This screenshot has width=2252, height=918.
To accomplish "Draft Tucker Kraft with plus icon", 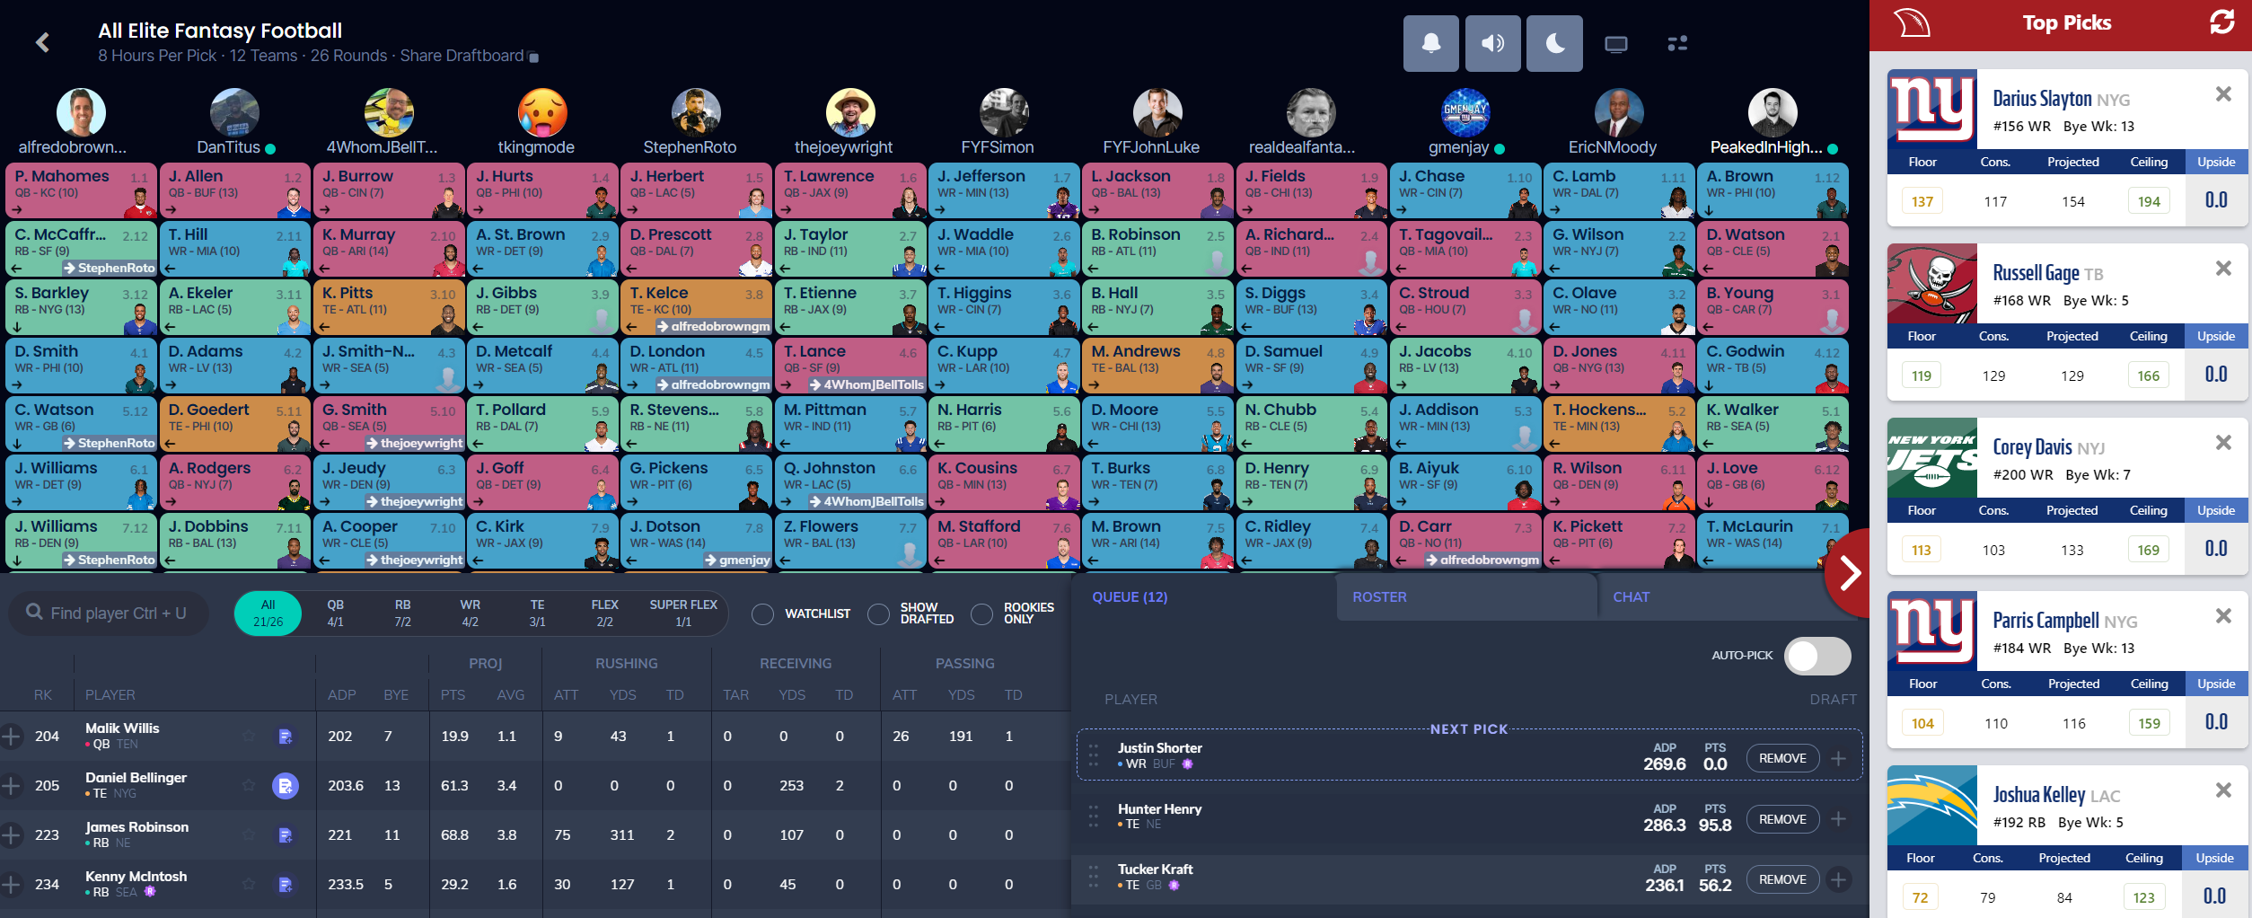I will pos(1839,879).
